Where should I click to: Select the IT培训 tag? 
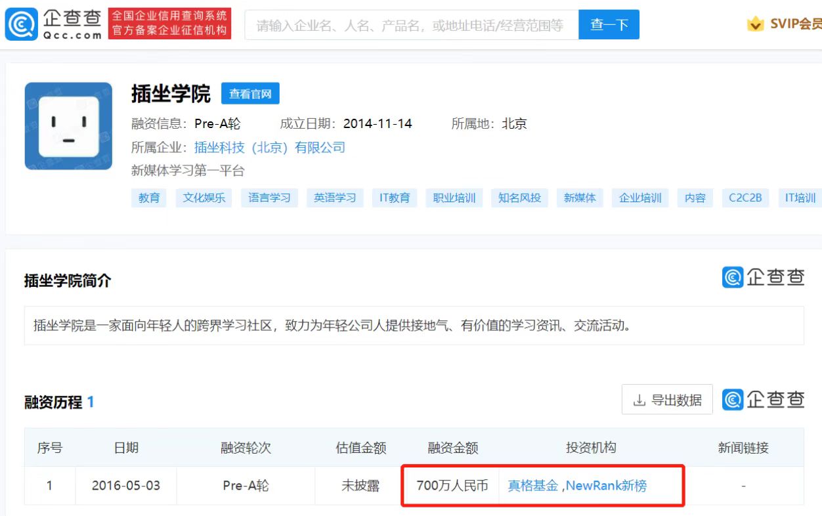[800, 198]
